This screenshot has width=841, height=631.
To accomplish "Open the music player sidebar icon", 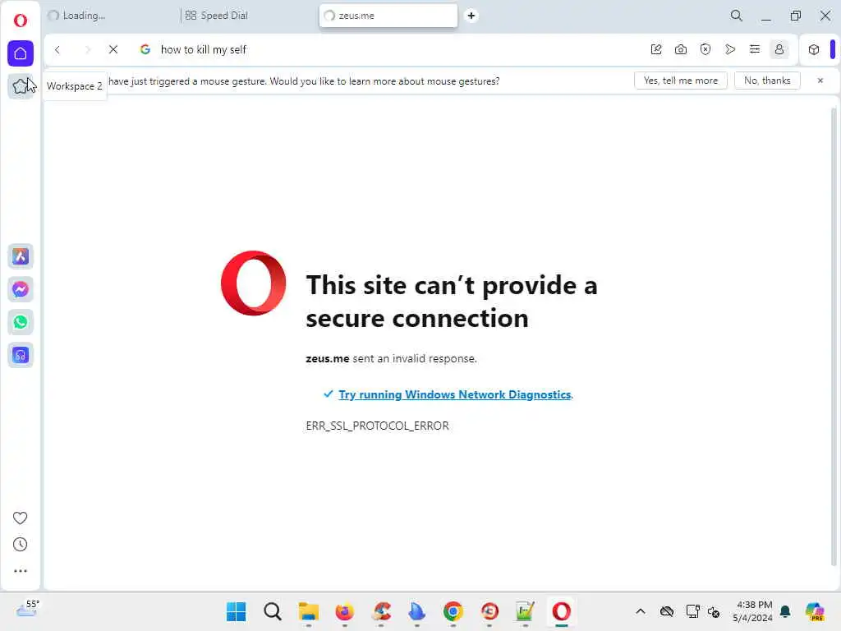I will pyautogui.click(x=21, y=355).
